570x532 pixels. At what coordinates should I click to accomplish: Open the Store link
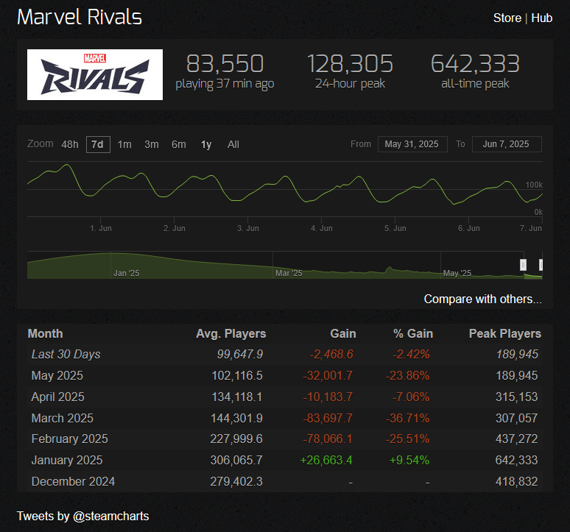tap(507, 18)
